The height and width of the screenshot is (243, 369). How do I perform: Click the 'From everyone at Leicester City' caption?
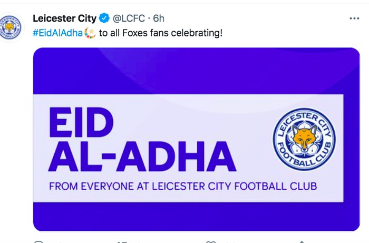pos(182,186)
